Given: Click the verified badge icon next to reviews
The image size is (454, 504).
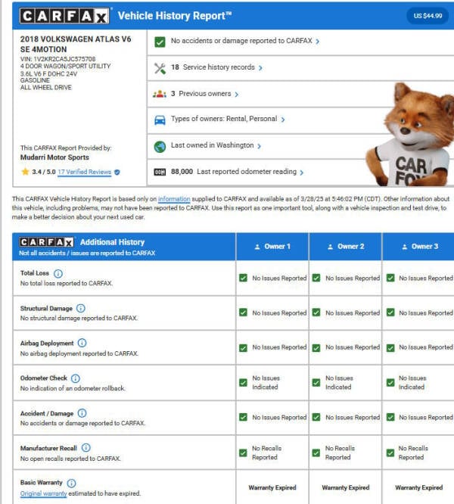Looking at the screenshot, I should pyautogui.click(x=117, y=173).
